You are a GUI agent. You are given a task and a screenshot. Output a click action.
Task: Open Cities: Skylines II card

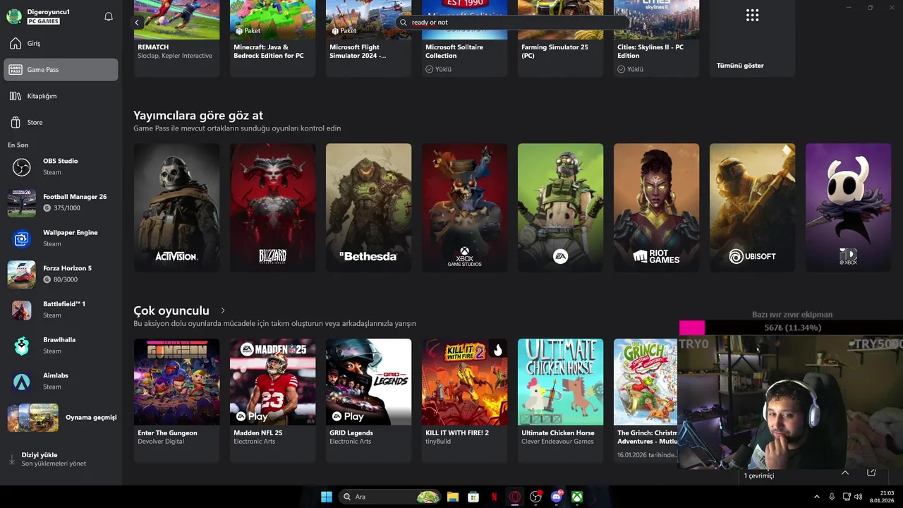(656, 38)
